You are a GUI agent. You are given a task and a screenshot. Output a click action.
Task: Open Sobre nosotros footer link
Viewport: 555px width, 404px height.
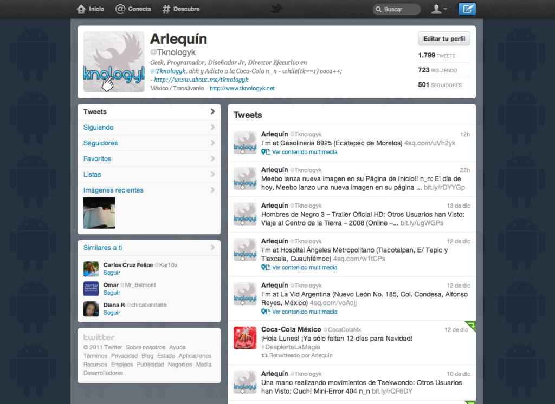tap(145, 348)
